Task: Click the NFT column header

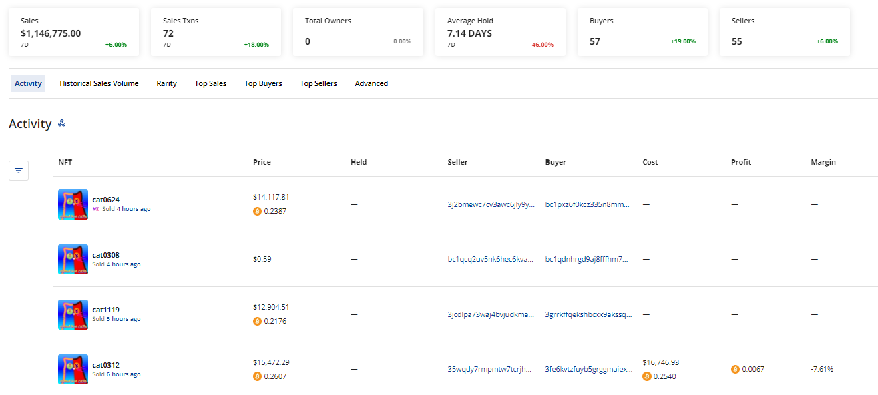Action: [65, 162]
